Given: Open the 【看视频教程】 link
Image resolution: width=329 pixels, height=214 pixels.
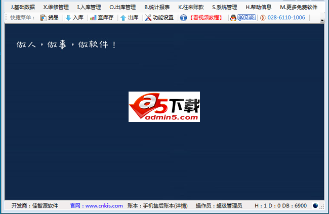Looking at the screenshot, I should [x=206, y=18].
